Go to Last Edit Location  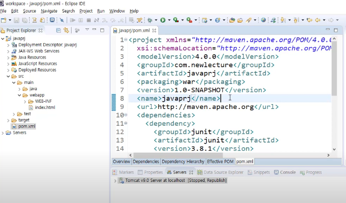point(310,20)
